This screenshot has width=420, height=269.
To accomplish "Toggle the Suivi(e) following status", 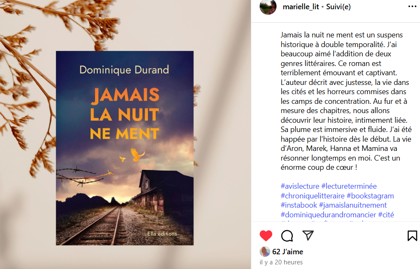I will coord(338,7).
